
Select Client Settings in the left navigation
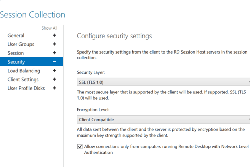23,79
